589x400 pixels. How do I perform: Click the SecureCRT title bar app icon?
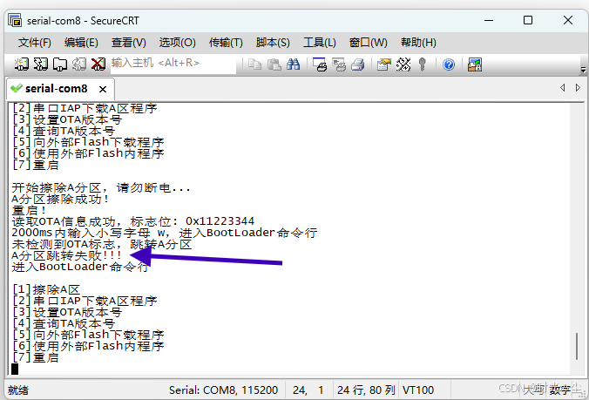coord(15,20)
